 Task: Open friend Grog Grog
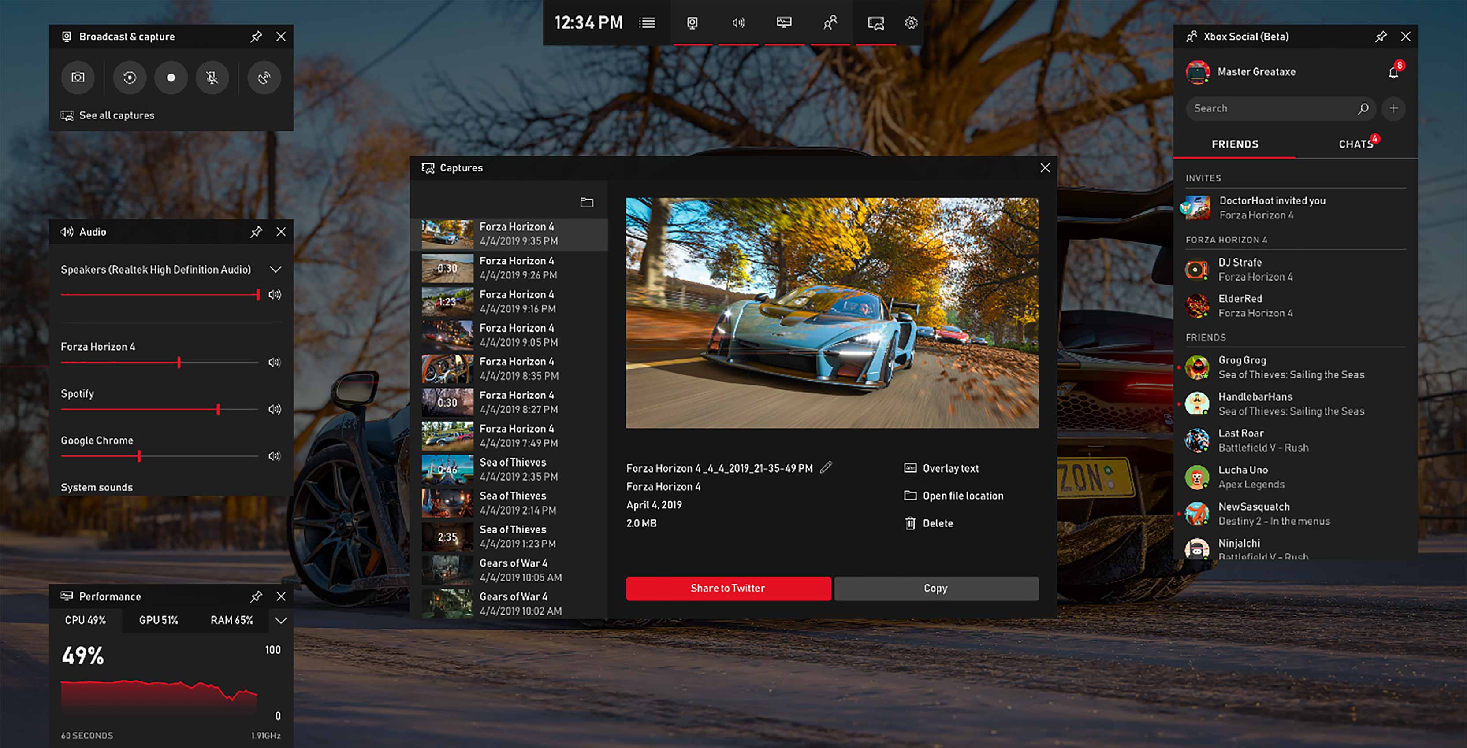coord(1296,367)
